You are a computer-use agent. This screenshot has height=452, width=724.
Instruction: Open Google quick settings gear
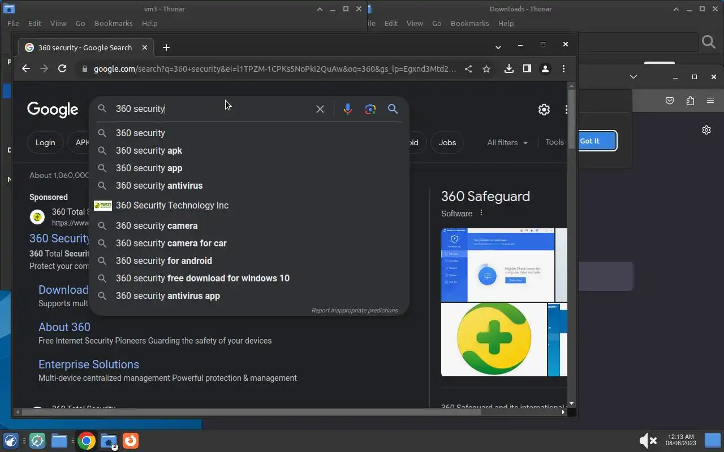point(544,110)
